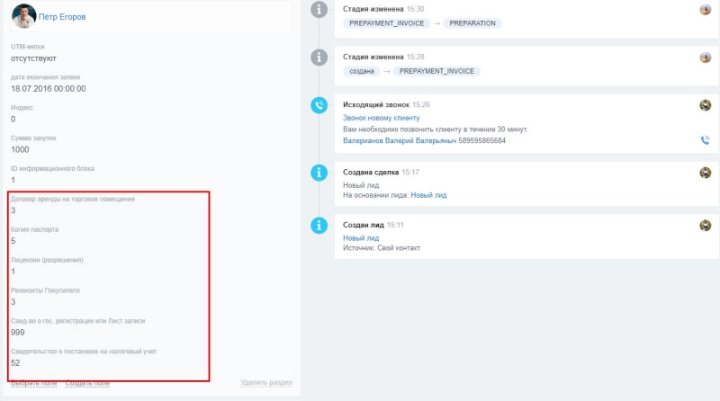Click Выбрать поле to choose a field
This screenshot has height=401, width=720.
(33, 383)
